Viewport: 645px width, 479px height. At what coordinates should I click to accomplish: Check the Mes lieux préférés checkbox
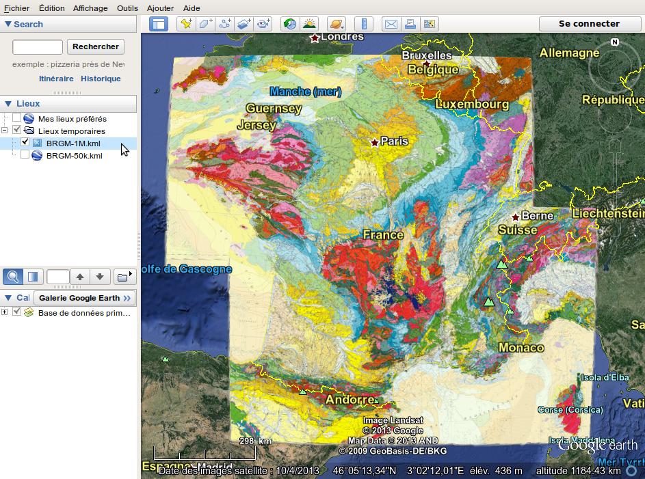point(16,118)
